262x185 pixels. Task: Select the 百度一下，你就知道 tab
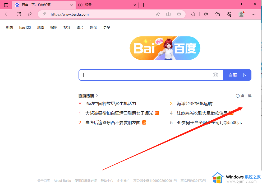[x=44, y=5]
